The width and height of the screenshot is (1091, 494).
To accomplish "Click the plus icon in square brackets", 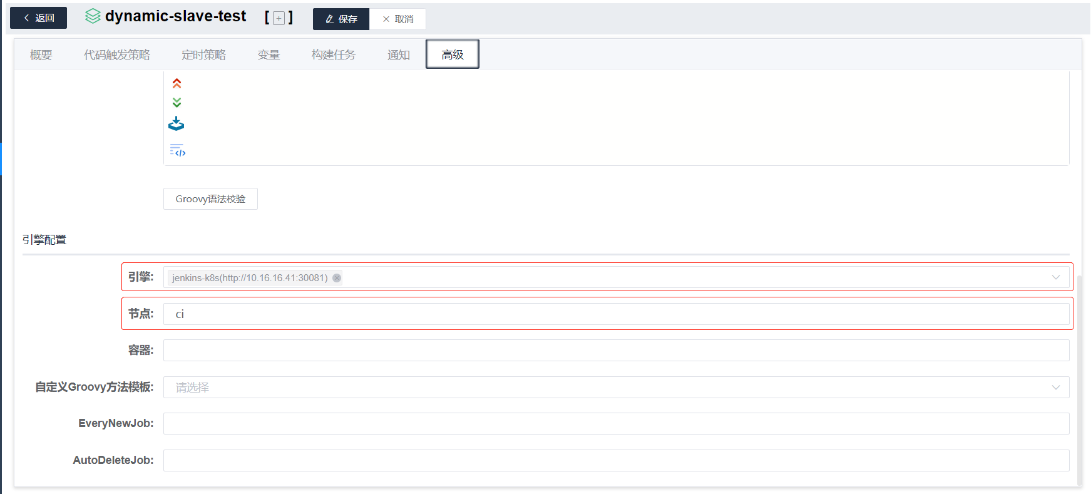I will 279,18.
